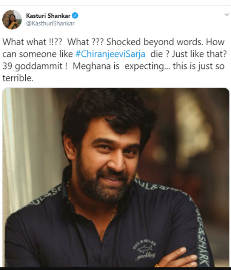Click the Paul & Shark yachting shirt logo

[144, 249]
